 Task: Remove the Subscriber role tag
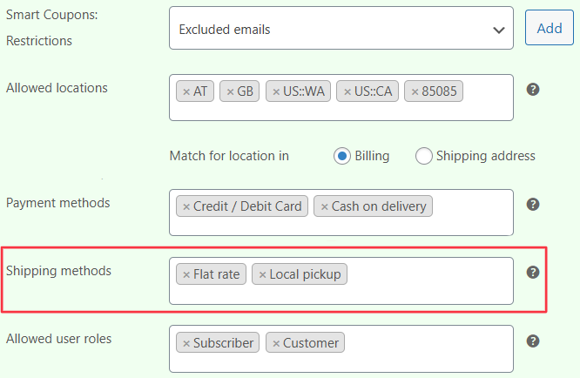point(186,343)
